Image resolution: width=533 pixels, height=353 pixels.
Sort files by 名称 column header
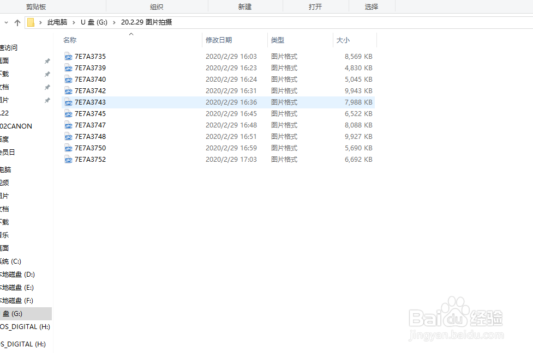[70, 40]
